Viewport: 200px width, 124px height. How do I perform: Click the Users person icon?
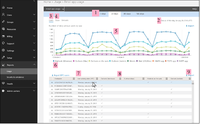(3, 15)
